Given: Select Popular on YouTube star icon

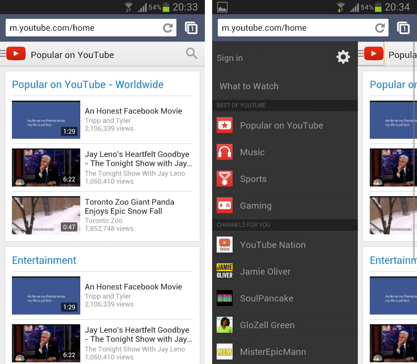Looking at the screenshot, I should [x=225, y=125].
